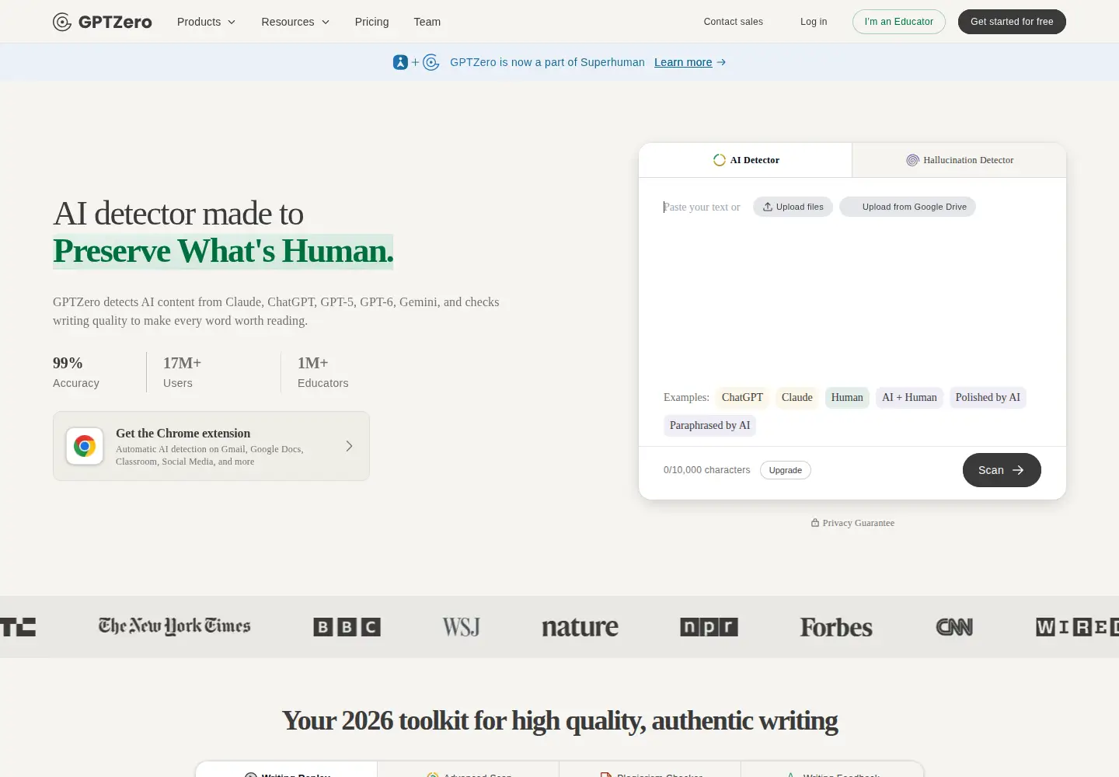The height and width of the screenshot is (777, 1119).
Task: Select the Polished by AI example
Action: (x=988, y=397)
